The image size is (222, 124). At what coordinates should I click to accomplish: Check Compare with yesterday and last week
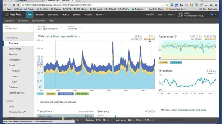38,102
